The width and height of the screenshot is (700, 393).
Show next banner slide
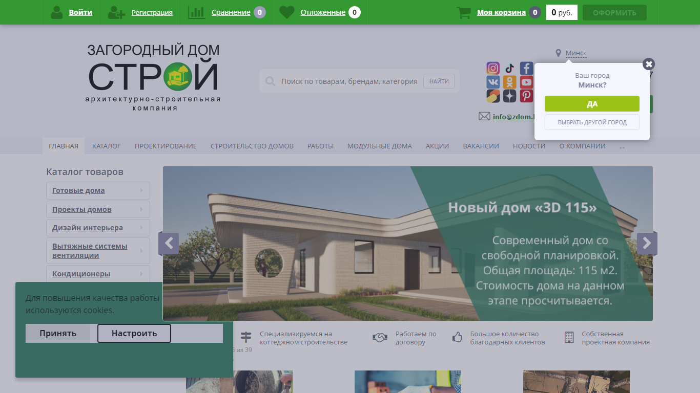coord(647,244)
